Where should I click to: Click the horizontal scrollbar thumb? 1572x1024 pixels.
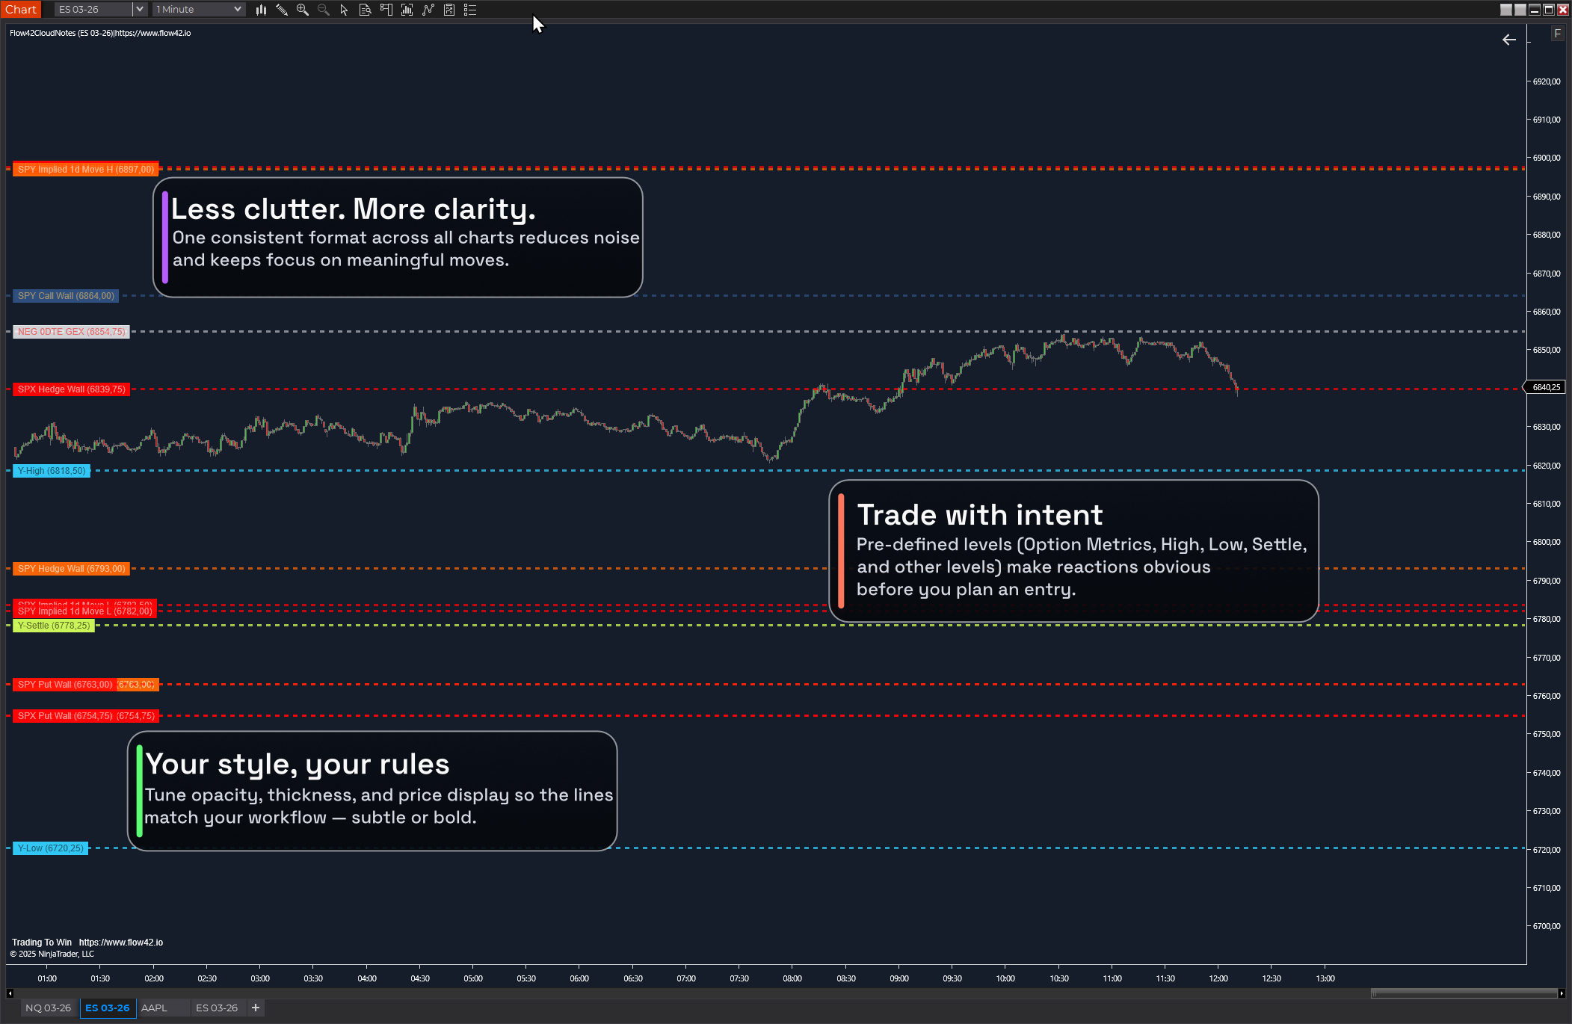pos(1464,993)
